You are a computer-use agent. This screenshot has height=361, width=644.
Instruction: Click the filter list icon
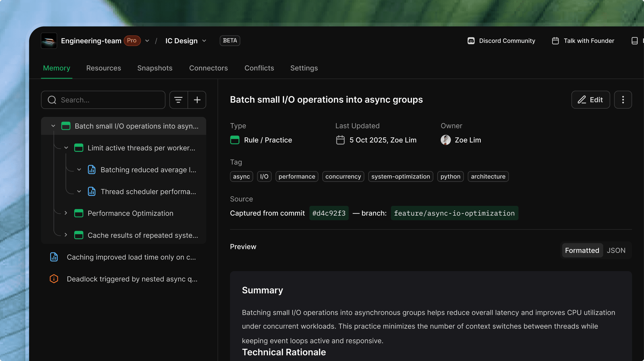178,100
